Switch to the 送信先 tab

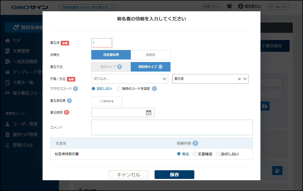[150, 55]
